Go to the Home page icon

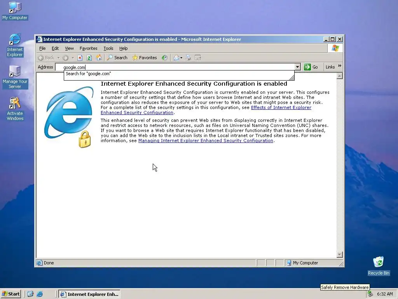tap(99, 58)
